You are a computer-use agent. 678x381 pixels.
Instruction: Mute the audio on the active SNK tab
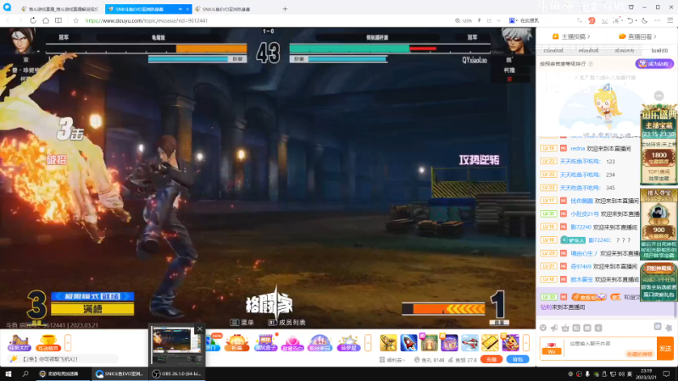tap(181, 8)
